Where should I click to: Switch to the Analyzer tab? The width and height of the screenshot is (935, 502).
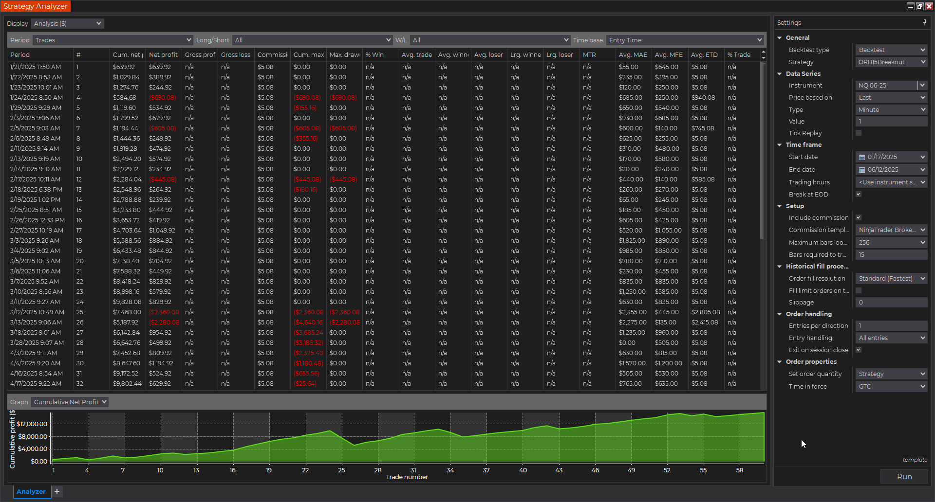coord(31,491)
